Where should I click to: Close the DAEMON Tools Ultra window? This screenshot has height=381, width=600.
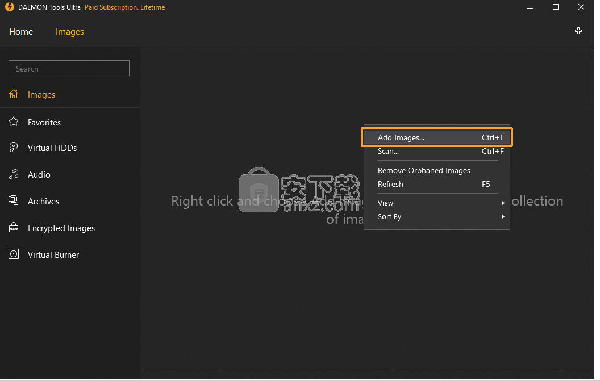point(581,7)
